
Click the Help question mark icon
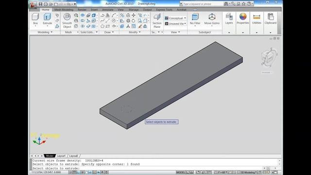coord(249,4)
